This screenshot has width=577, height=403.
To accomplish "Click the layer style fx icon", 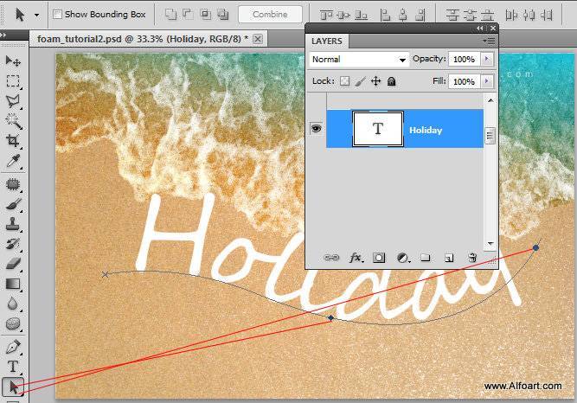I will click(355, 258).
